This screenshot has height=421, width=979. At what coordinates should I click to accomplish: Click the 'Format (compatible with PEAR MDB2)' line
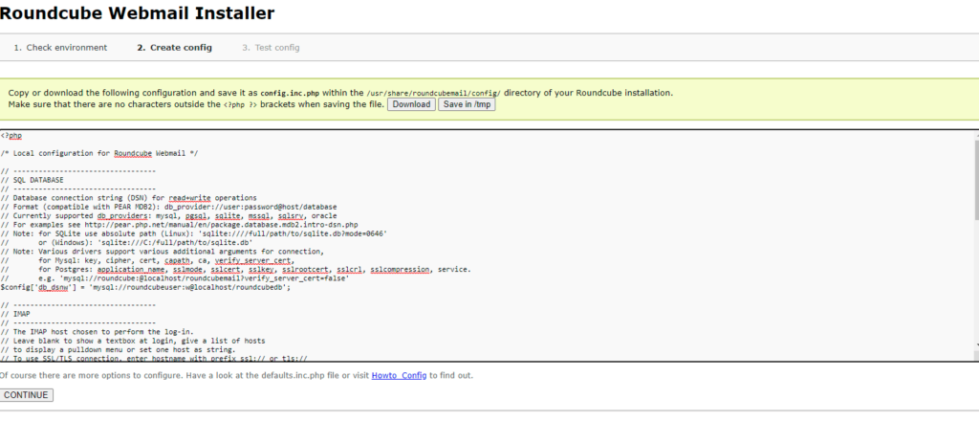pos(168,207)
